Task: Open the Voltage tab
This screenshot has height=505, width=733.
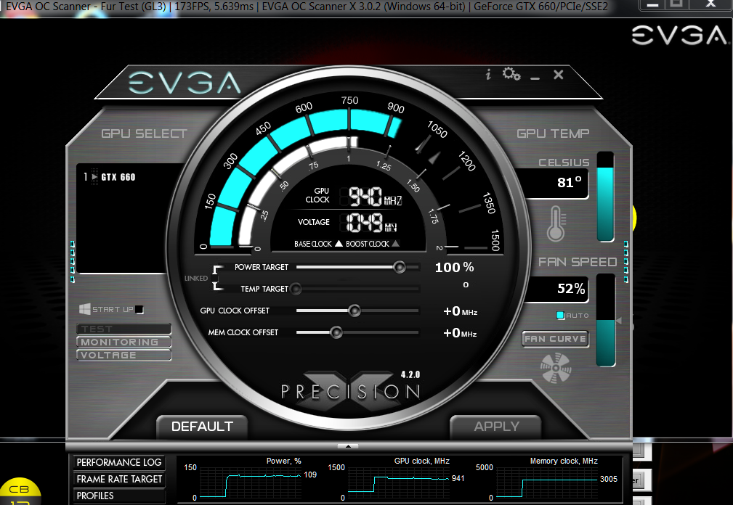Action: pyautogui.click(x=124, y=356)
